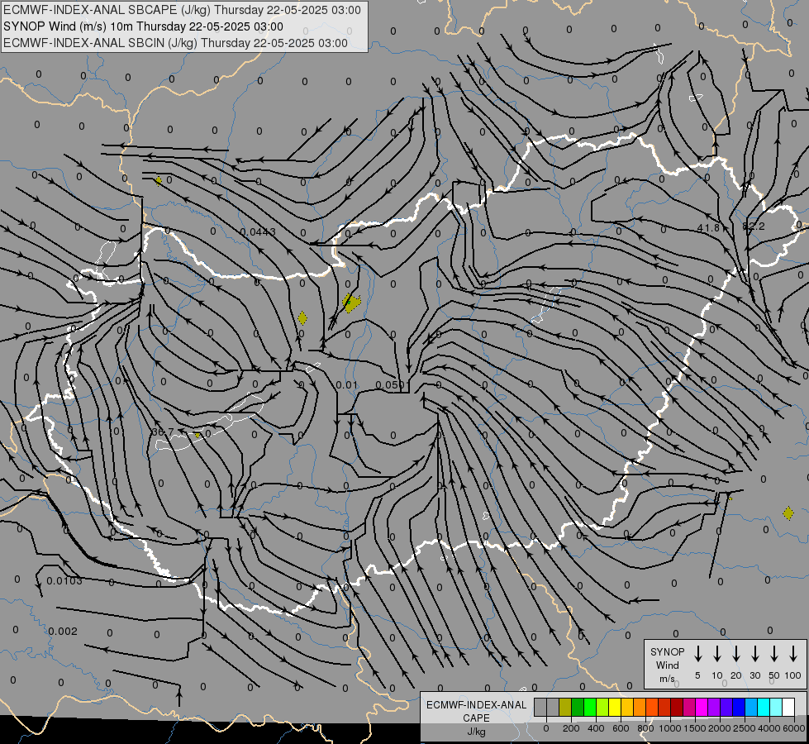Click the SYNOP label in wind legend
This screenshot has height=744, width=809.
[x=667, y=651]
